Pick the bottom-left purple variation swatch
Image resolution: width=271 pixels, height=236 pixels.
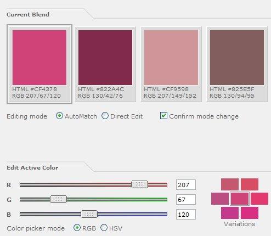point(230,213)
